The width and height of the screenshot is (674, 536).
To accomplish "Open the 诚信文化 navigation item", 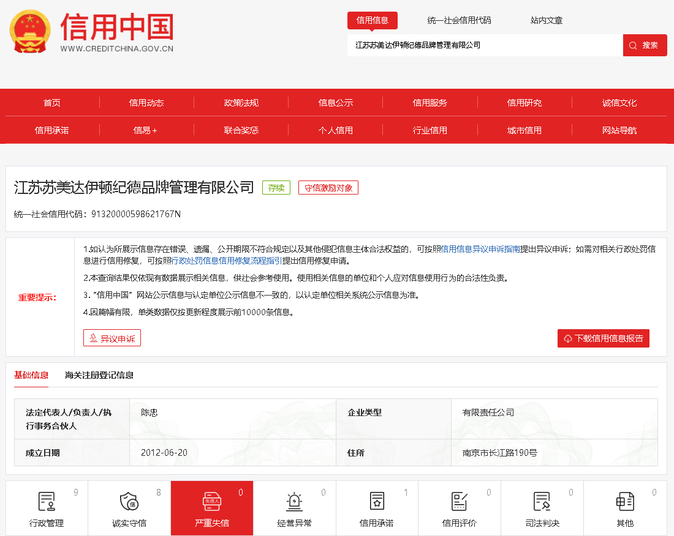I will click(619, 103).
